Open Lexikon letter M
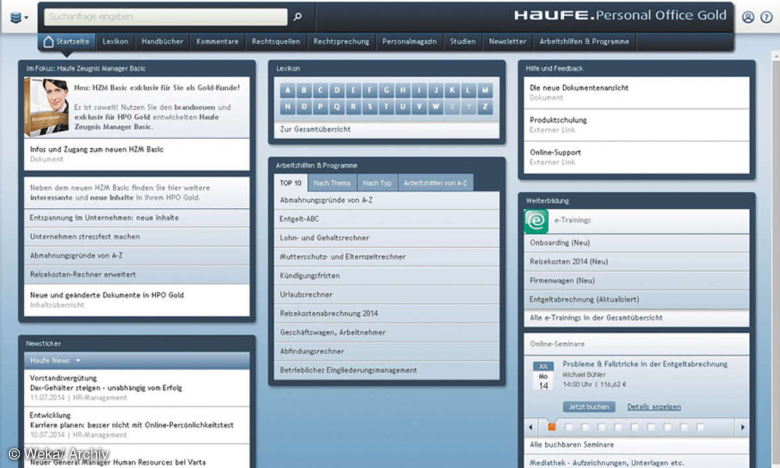Viewport: 780px width, 468px height. [485, 90]
